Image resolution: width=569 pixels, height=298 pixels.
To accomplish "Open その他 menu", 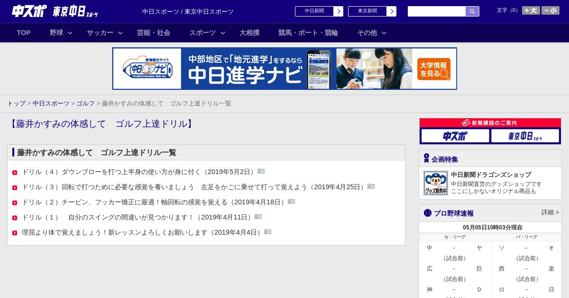I will pos(367,33).
